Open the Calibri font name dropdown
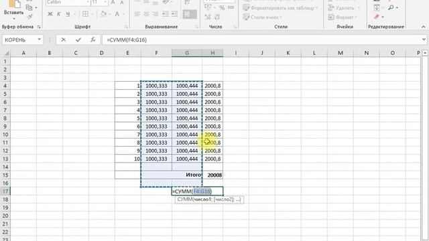 (x=88, y=2)
